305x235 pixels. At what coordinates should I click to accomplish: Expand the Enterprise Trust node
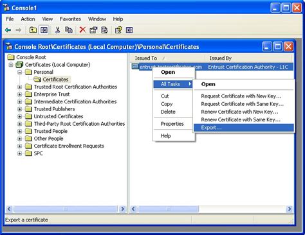point(20,94)
